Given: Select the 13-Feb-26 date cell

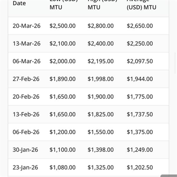Looking at the screenshot, I should click(x=26, y=114).
